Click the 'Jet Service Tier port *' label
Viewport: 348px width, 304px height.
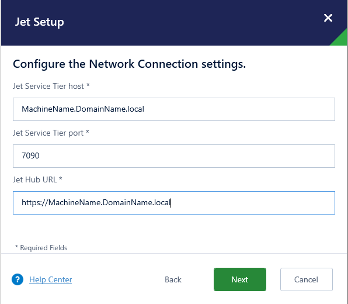[51, 133]
